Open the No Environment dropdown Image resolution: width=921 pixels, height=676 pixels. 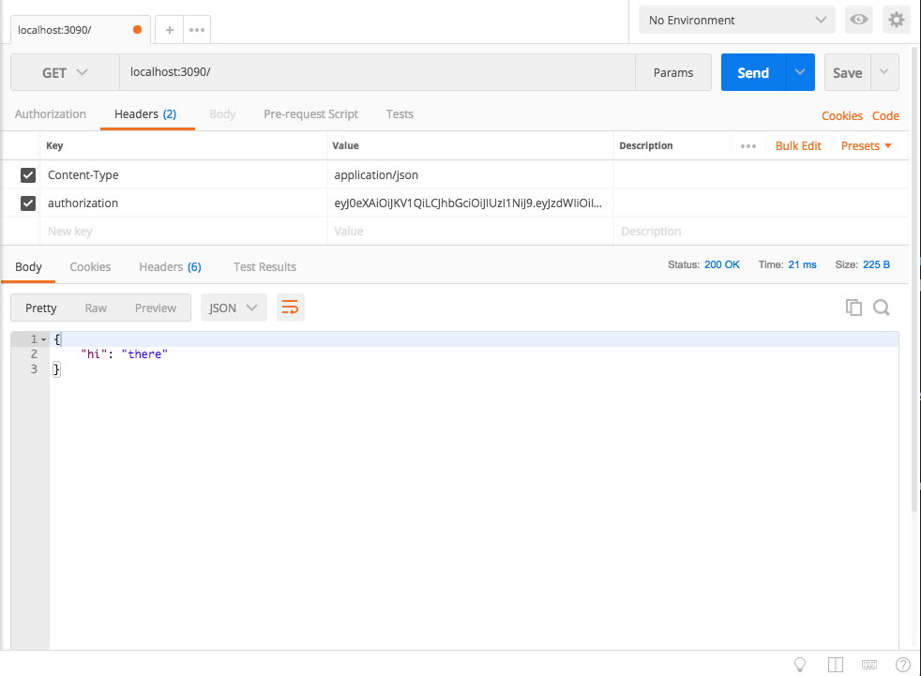click(x=735, y=19)
